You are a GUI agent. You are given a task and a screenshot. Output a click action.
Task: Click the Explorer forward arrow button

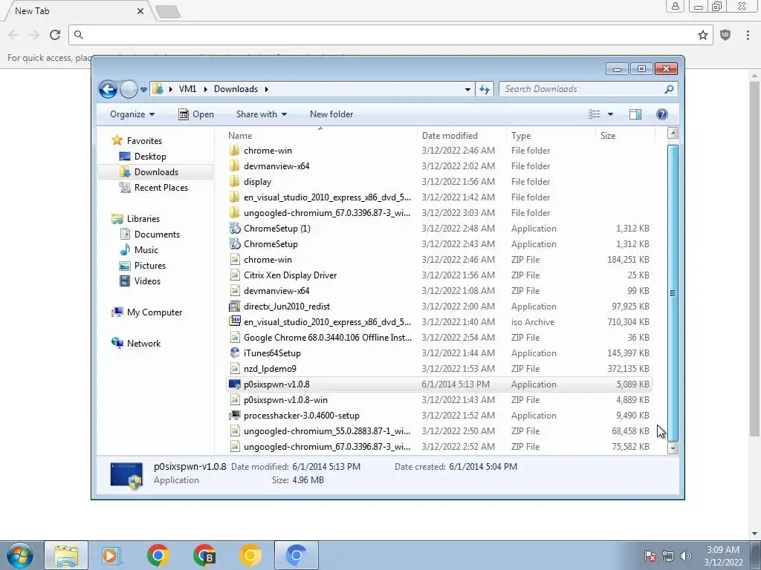click(x=129, y=89)
